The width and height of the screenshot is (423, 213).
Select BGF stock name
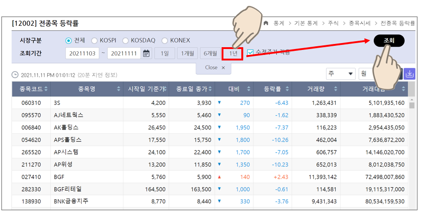pos(59,177)
